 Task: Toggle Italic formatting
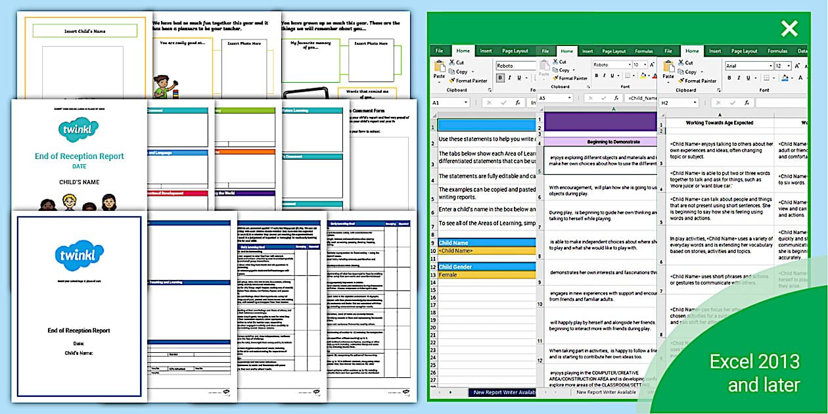[739, 78]
